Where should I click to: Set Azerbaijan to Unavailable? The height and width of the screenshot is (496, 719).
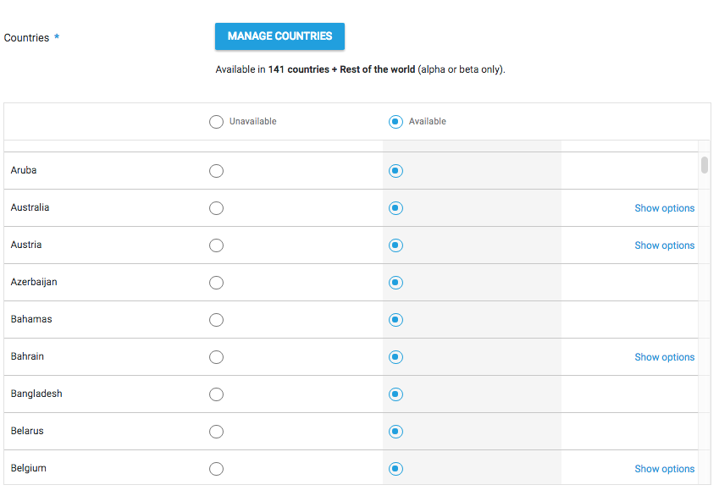tap(217, 283)
